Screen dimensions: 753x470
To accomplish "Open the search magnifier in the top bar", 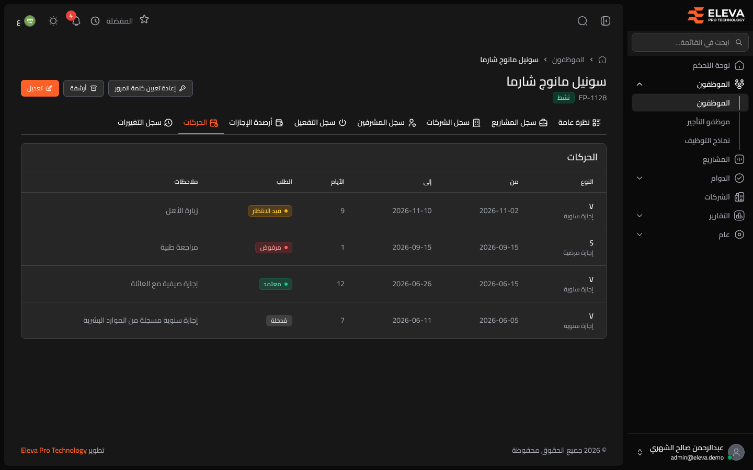I will pyautogui.click(x=583, y=21).
